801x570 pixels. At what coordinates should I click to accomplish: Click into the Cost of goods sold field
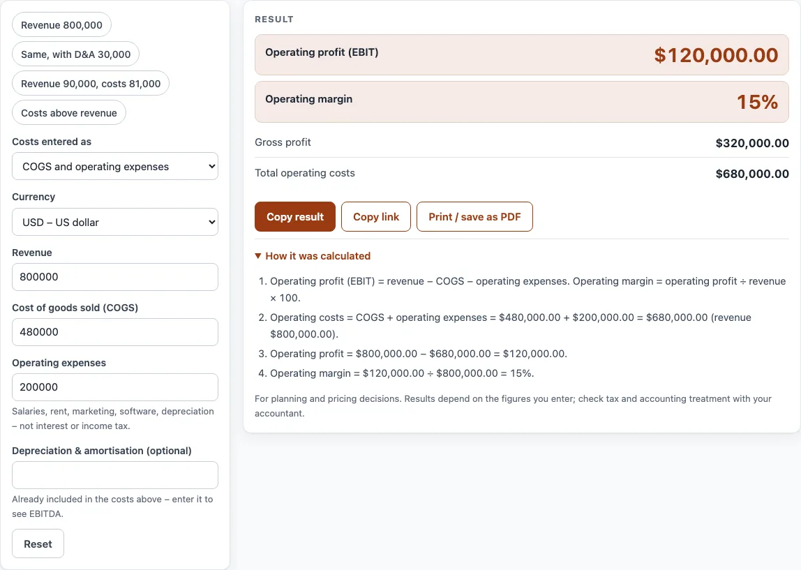point(115,332)
